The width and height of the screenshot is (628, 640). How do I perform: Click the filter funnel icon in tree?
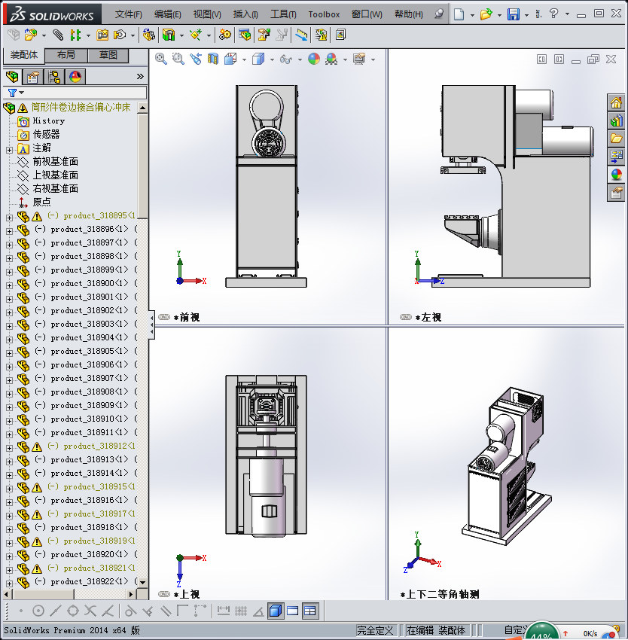(x=13, y=93)
